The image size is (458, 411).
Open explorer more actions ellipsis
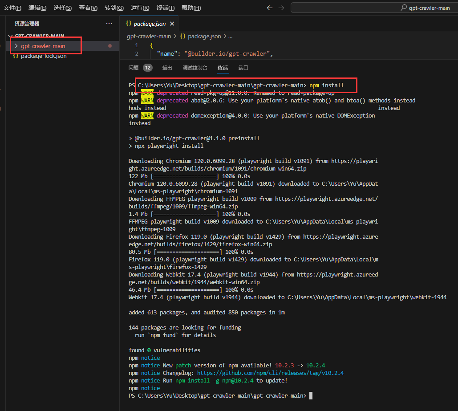tap(109, 24)
